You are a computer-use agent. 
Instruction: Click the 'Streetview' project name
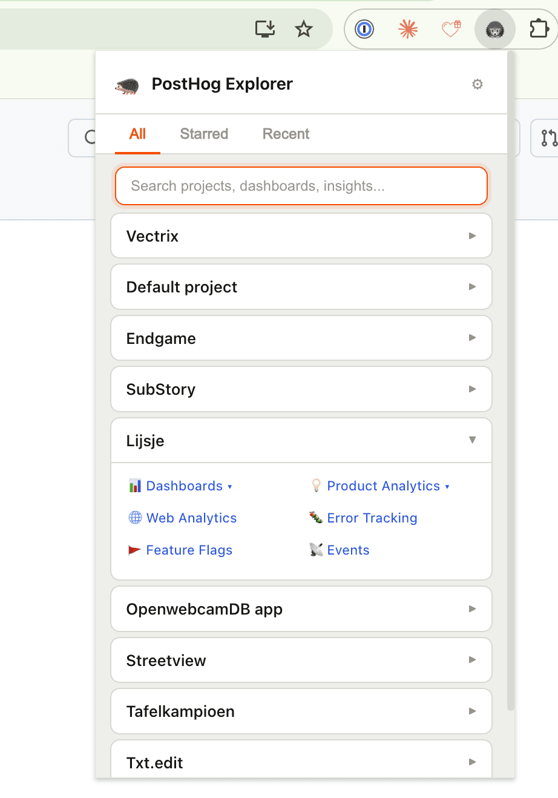pos(166,661)
